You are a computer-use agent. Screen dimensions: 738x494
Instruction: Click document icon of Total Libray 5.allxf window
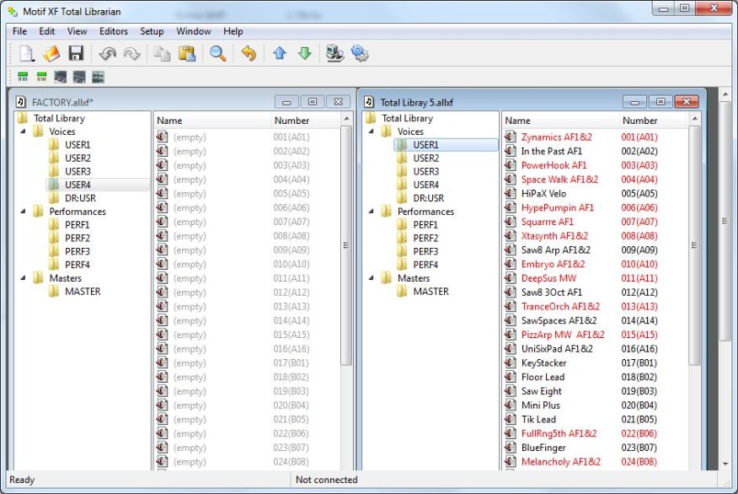tap(370, 102)
